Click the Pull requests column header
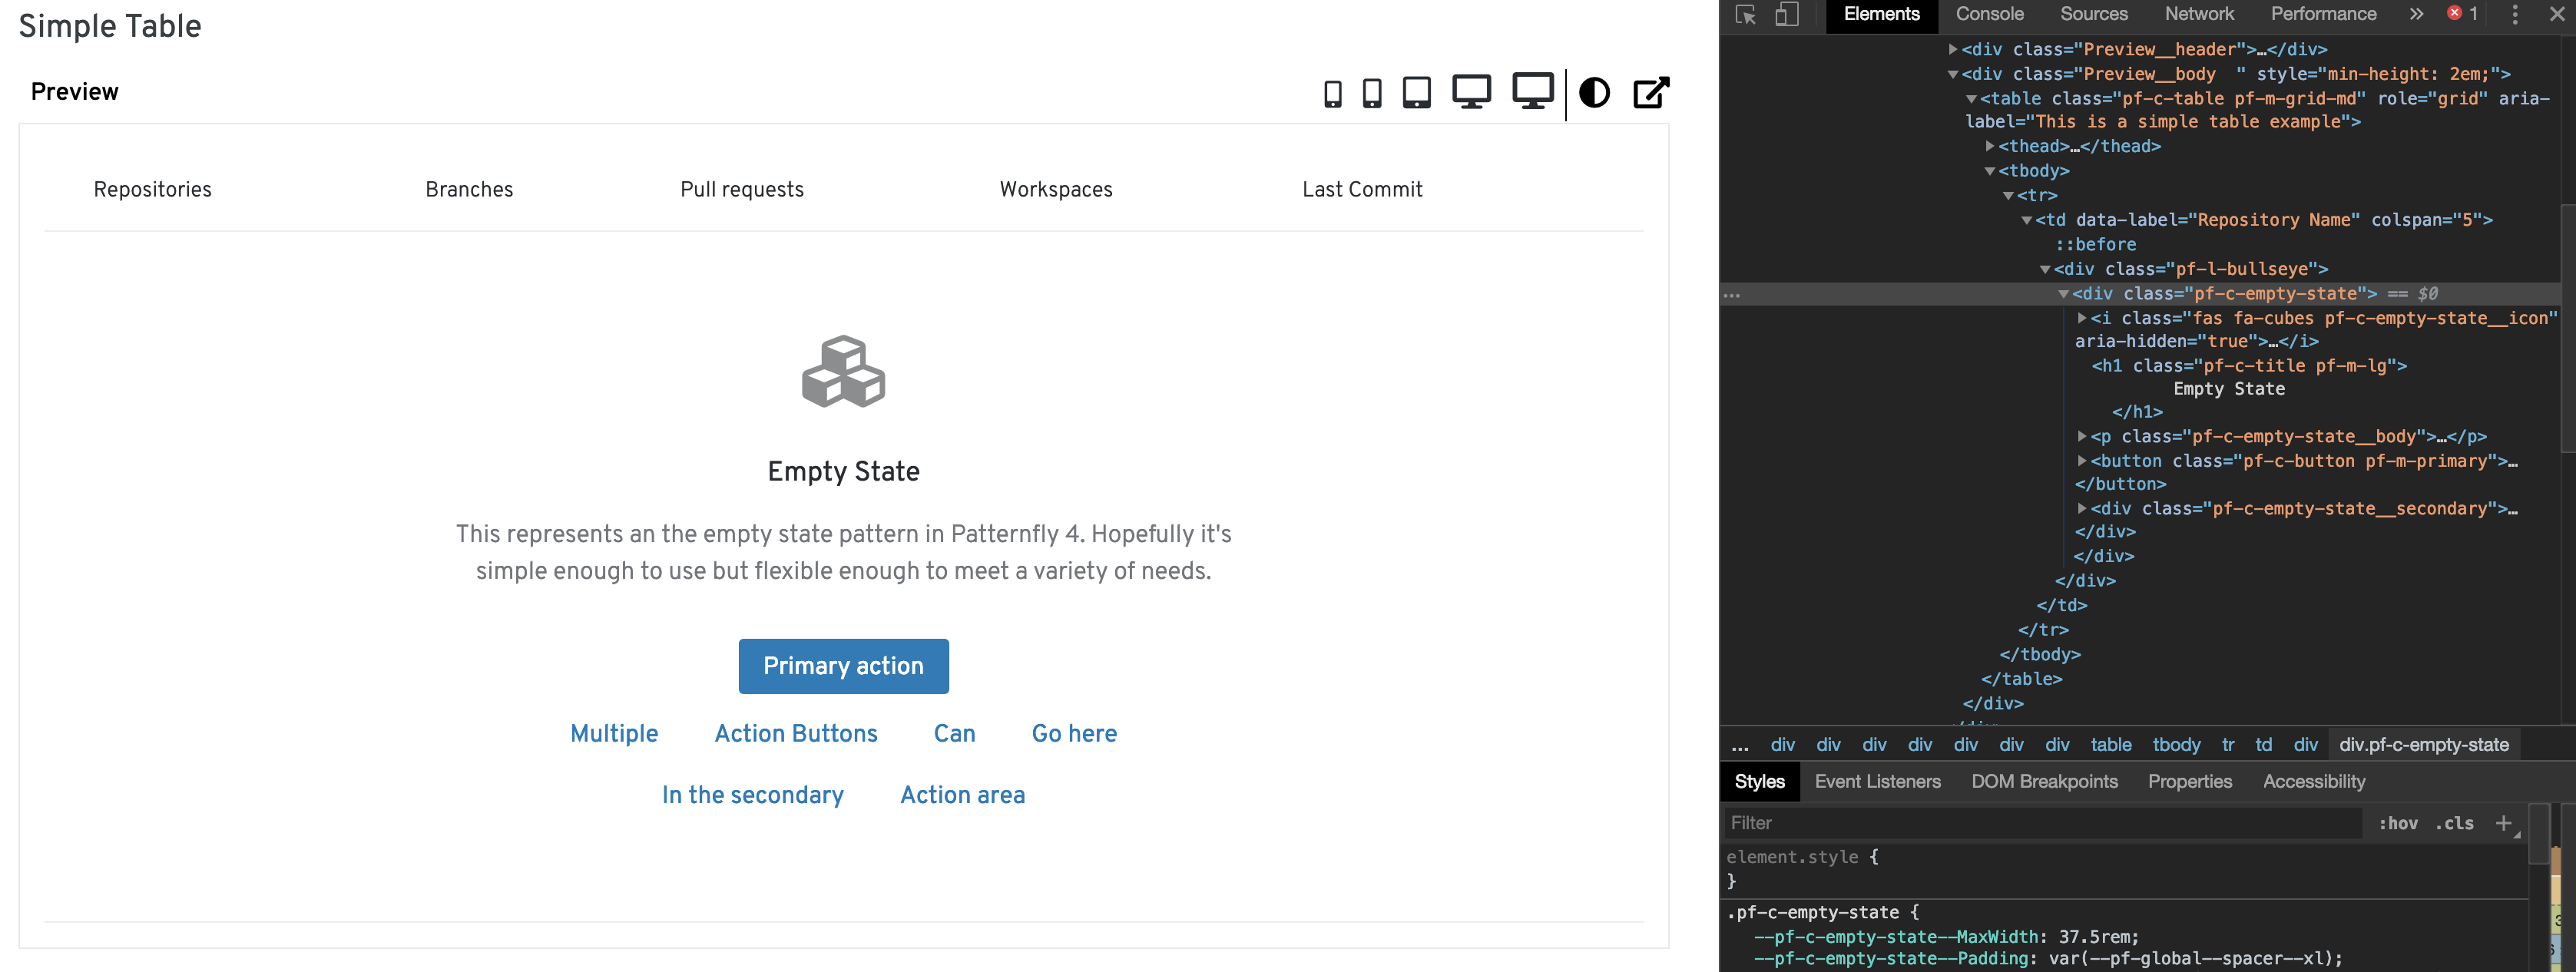This screenshot has height=972, width=2576. tap(742, 189)
